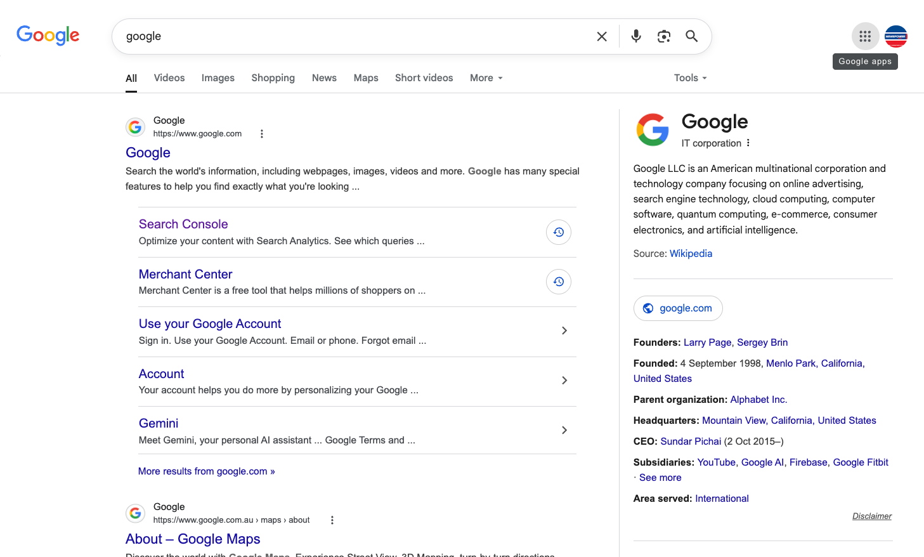Clear the search box text
The width and height of the screenshot is (924, 557).
pyautogui.click(x=602, y=37)
